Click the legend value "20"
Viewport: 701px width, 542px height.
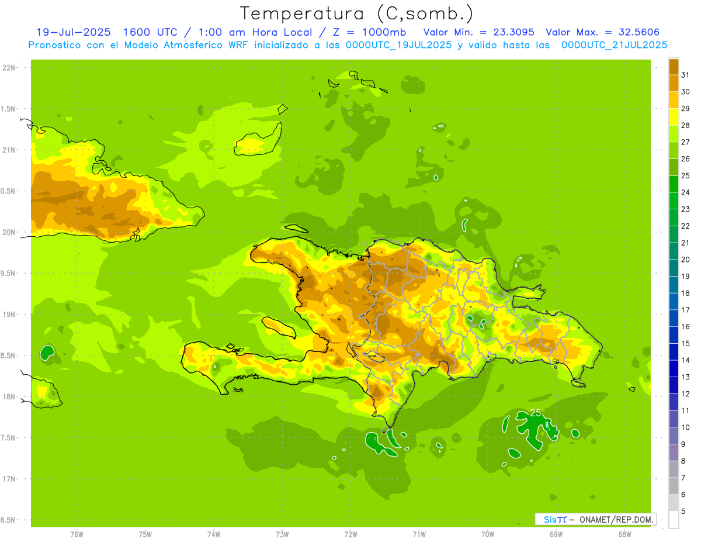pos(686,260)
